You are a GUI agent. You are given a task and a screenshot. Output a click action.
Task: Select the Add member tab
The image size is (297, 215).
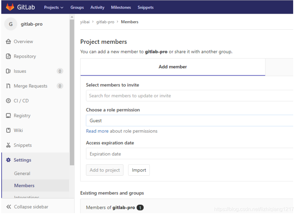point(173,67)
